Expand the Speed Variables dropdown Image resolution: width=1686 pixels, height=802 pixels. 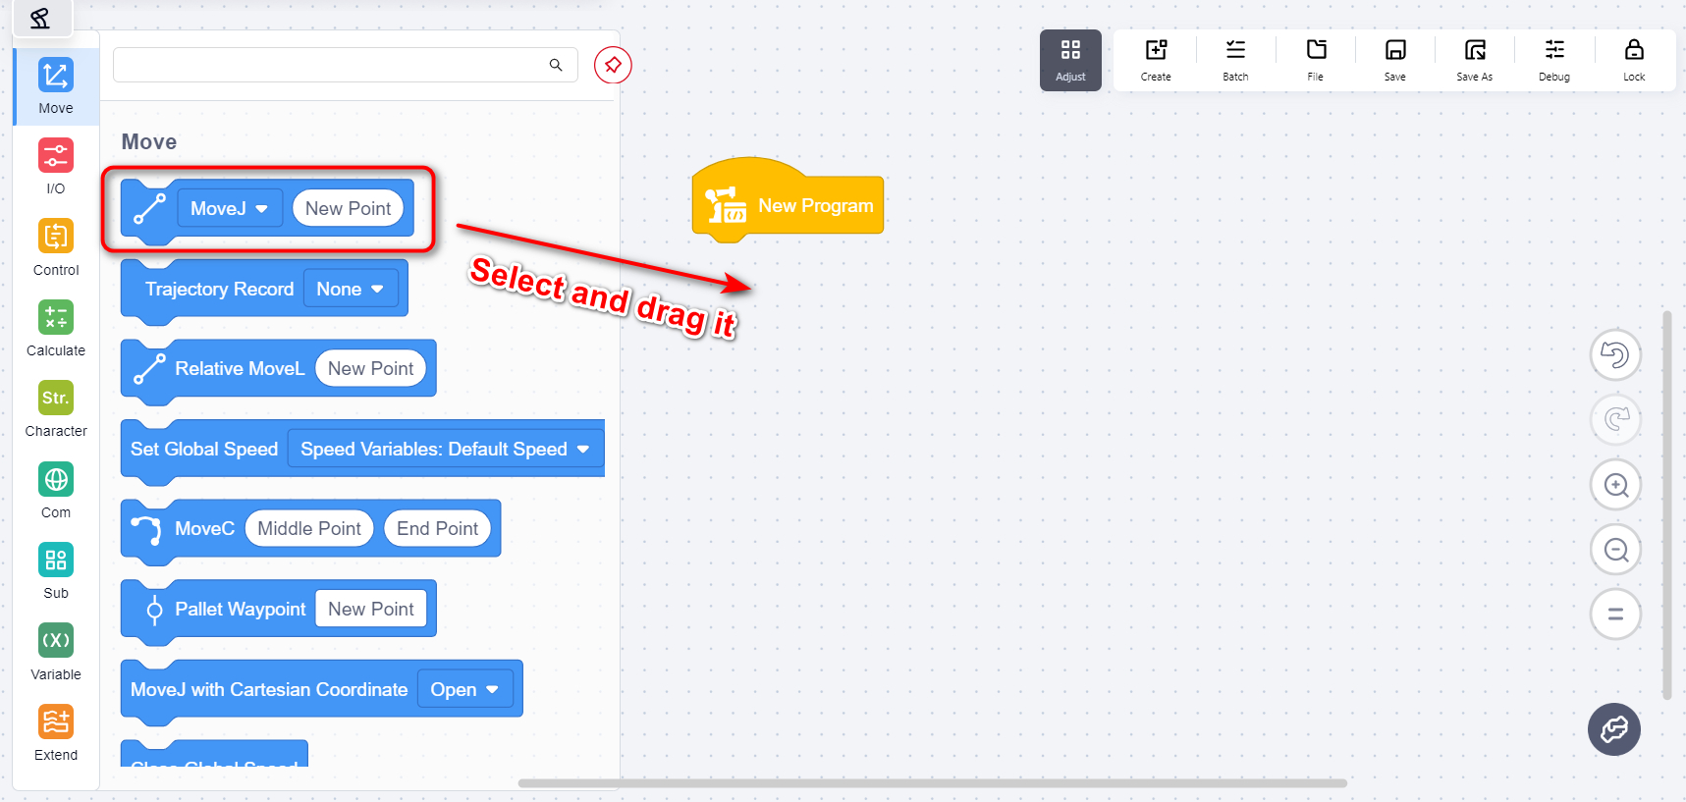click(444, 450)
